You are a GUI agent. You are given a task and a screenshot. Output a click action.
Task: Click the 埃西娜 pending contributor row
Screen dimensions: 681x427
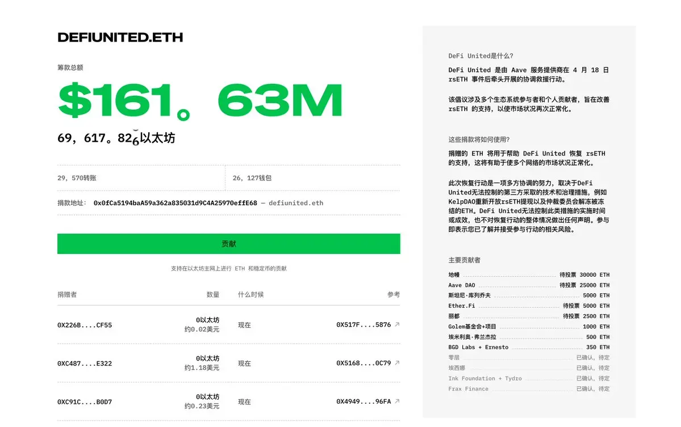point(529,369)
